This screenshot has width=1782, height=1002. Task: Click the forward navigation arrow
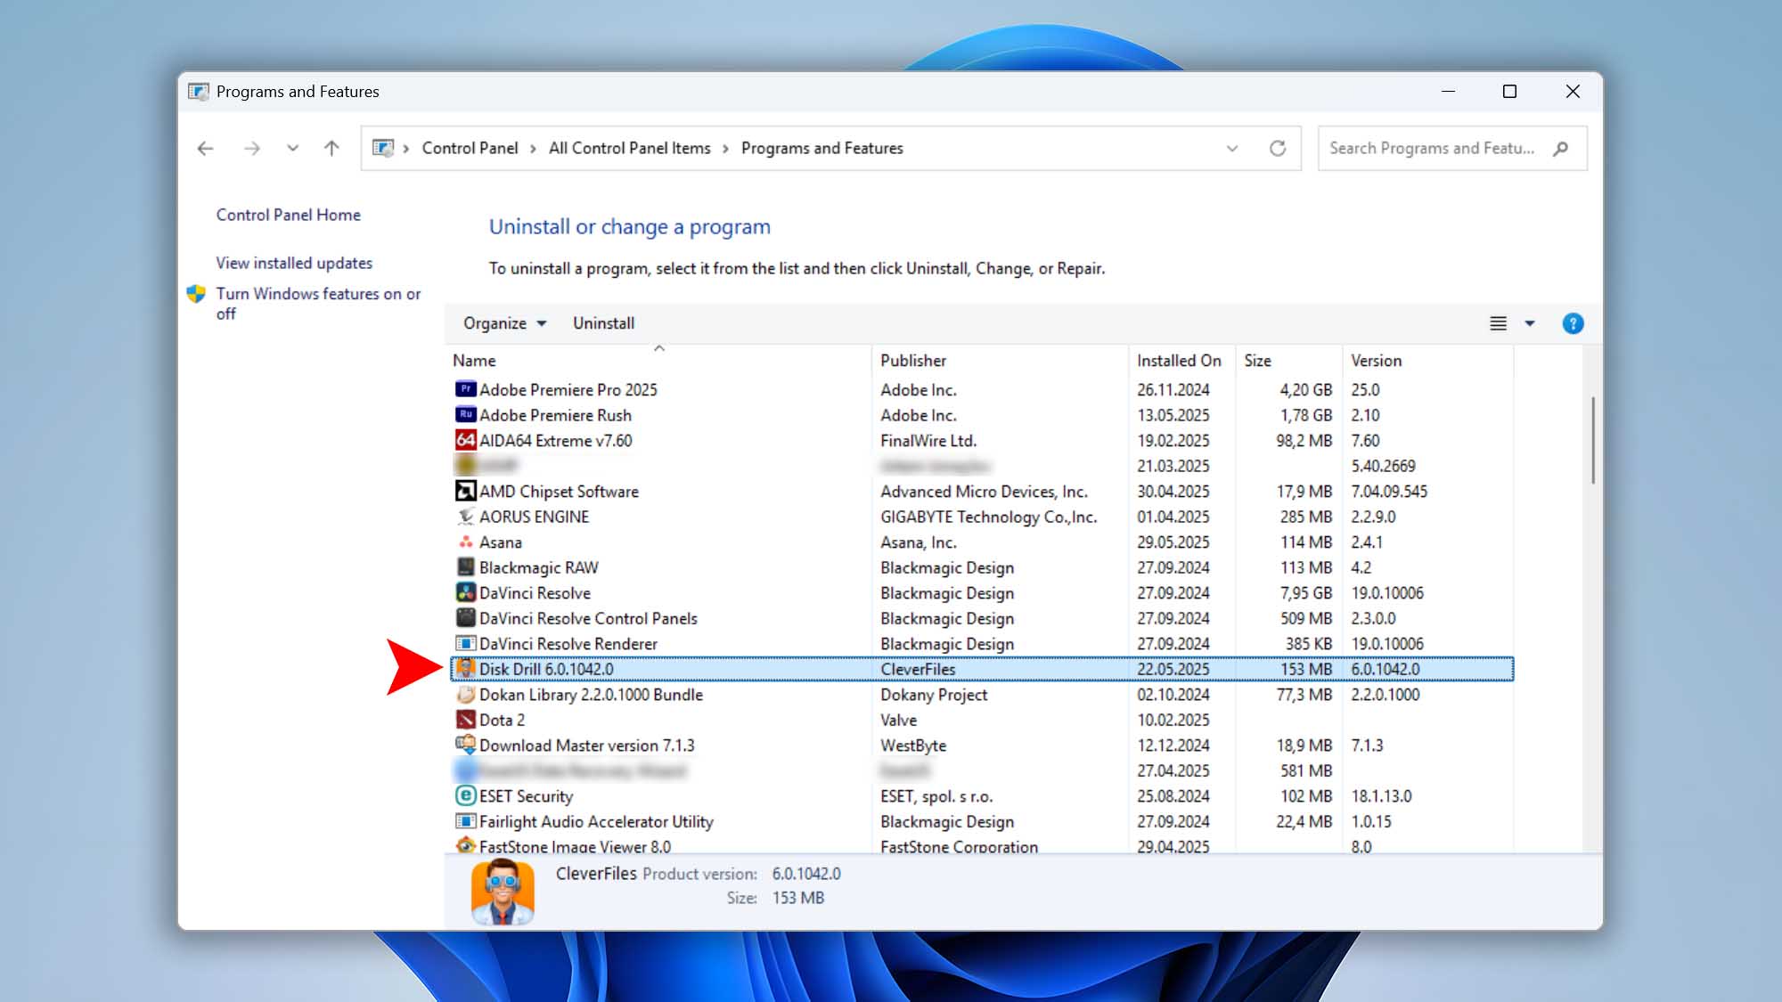[x=252, y=148]
